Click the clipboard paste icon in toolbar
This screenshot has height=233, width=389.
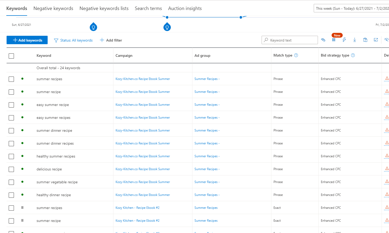coord(365,40)
